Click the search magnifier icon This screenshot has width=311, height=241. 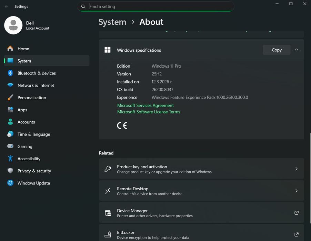tap(83, 7)
